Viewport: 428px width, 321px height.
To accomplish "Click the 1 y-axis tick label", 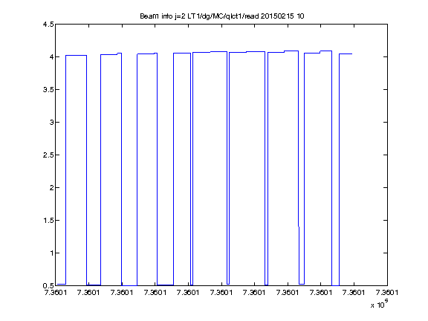I will (51, 253).
